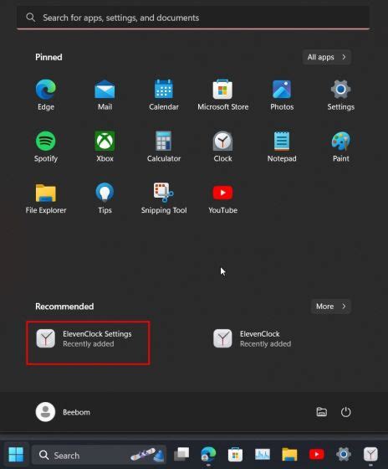Expand All apps list
This screenshot has height=469, width=388.
(326, 57)
